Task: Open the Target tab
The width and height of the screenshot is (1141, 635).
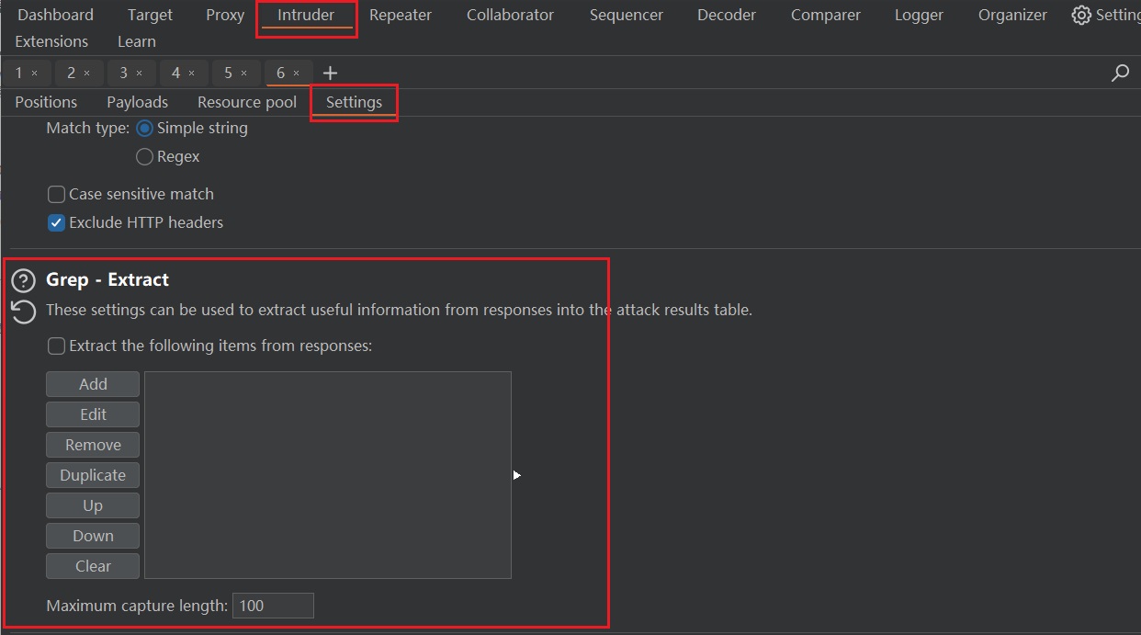Action: point(150,15)
